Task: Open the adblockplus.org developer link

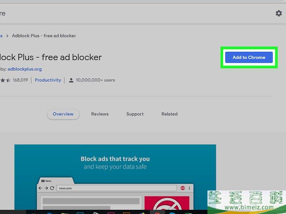Action: pos(25,69)
